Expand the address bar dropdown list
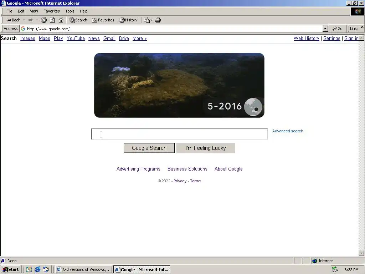 325,29
